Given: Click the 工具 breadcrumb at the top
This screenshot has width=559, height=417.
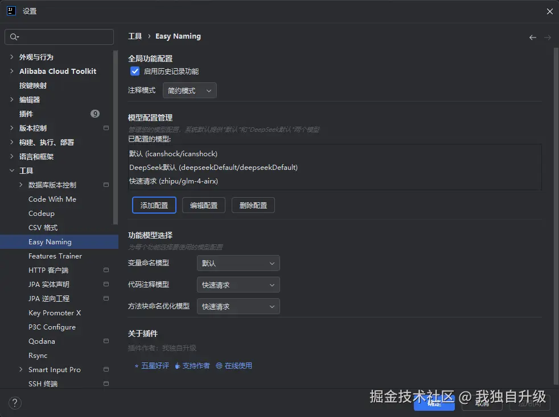Looking at the screenshot, I should (135, 36).
